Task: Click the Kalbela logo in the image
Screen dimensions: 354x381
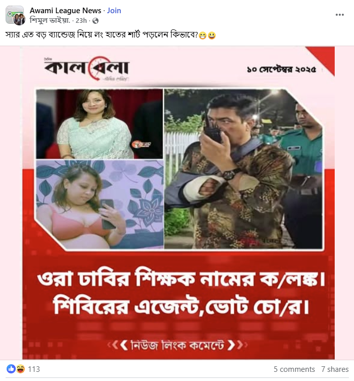Action: coord(87,68)
